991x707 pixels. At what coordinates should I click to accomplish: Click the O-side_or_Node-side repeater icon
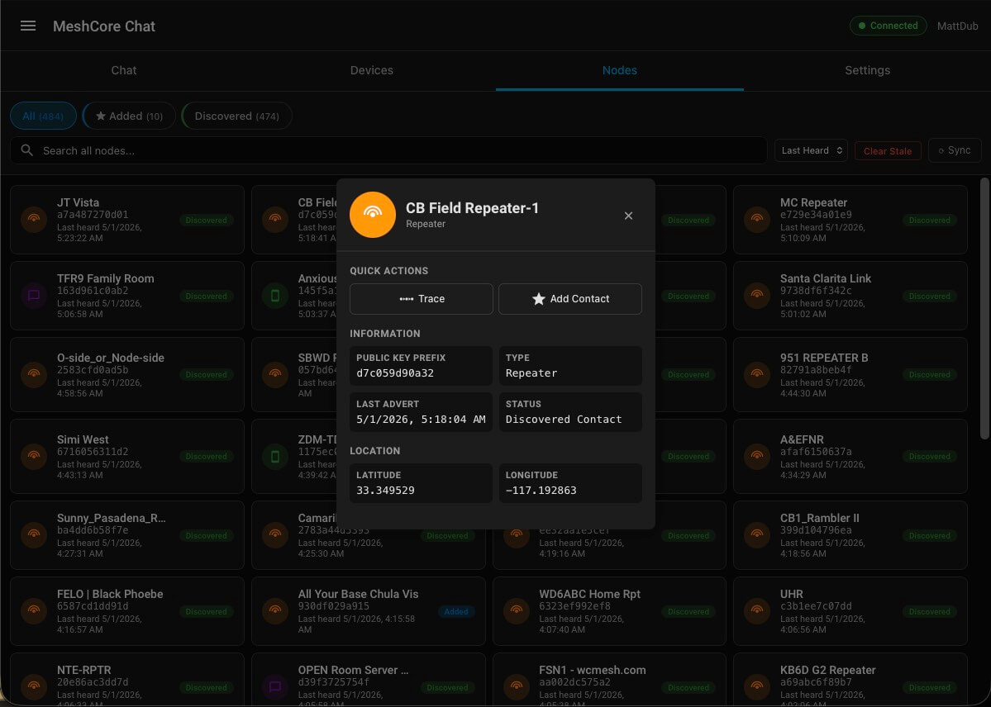click(x=34, y=375)
